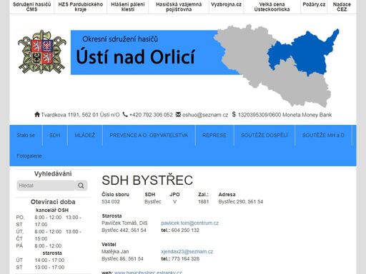
Task: Click the Vyhledávání sidebar heading
Action: pyautogui.click(x=53, y=173)
